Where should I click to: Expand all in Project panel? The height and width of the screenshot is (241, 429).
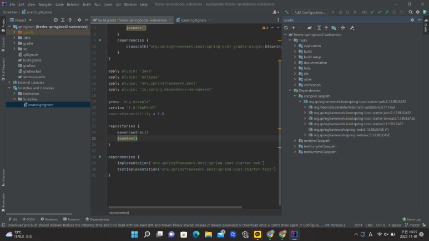click(63, 20)
